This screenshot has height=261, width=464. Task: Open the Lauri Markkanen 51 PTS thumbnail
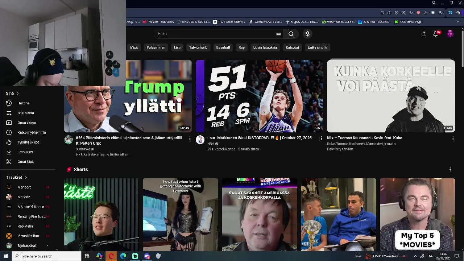pyautogui.click(x=260, y=96)
